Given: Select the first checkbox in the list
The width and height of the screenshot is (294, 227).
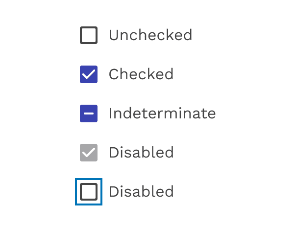Looking at the screenshot, I should click(89, 35).
